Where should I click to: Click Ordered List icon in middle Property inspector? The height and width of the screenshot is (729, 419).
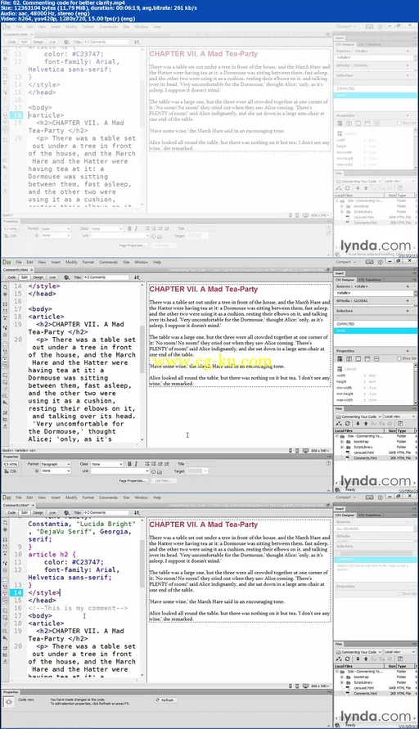pyautogui.click(x=153, y=464)
